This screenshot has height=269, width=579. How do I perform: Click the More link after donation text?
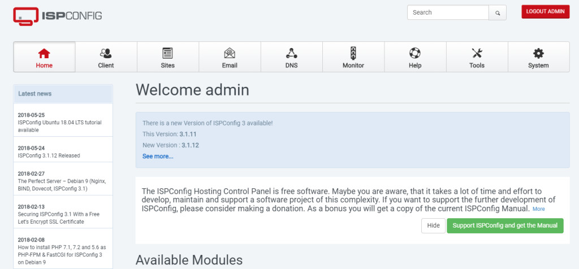(538, 209)
